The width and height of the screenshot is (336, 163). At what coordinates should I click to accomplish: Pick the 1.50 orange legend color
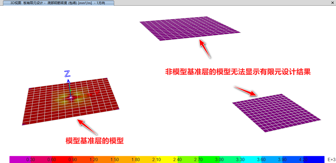[114, 159]
